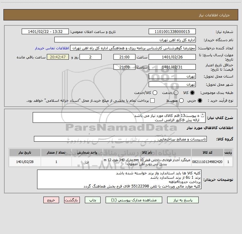Click the توضیحات خریدار text box
The image size is (242, 234).
click(x=119, y=179)
